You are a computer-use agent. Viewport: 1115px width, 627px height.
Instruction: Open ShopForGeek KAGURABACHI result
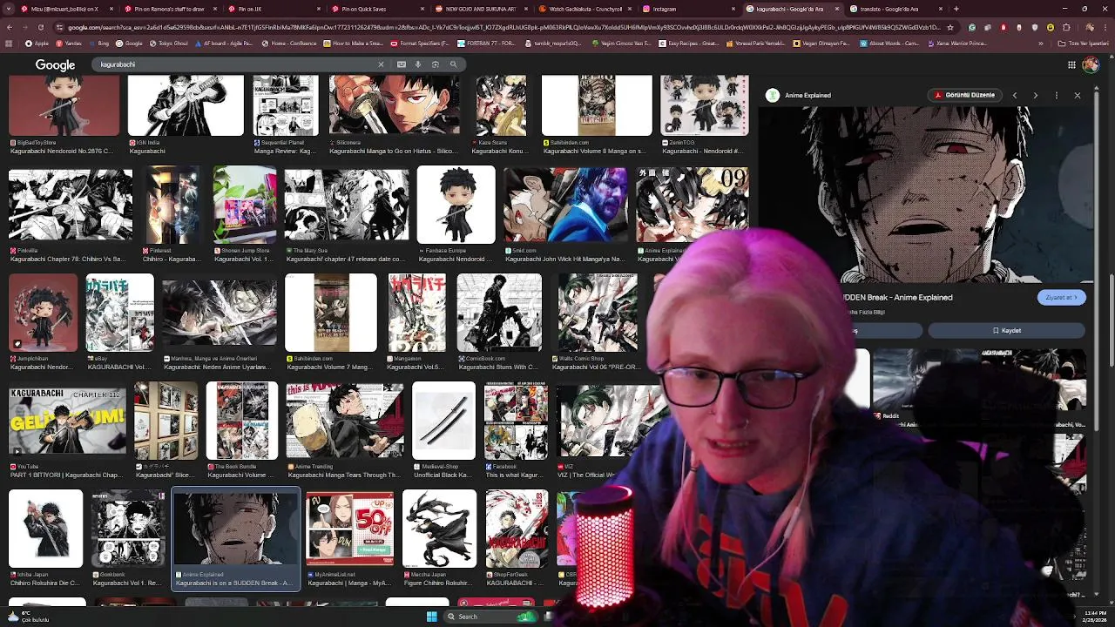(x=517, y=538)
